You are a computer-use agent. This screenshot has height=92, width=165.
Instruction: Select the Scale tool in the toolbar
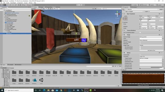point(10,5)
